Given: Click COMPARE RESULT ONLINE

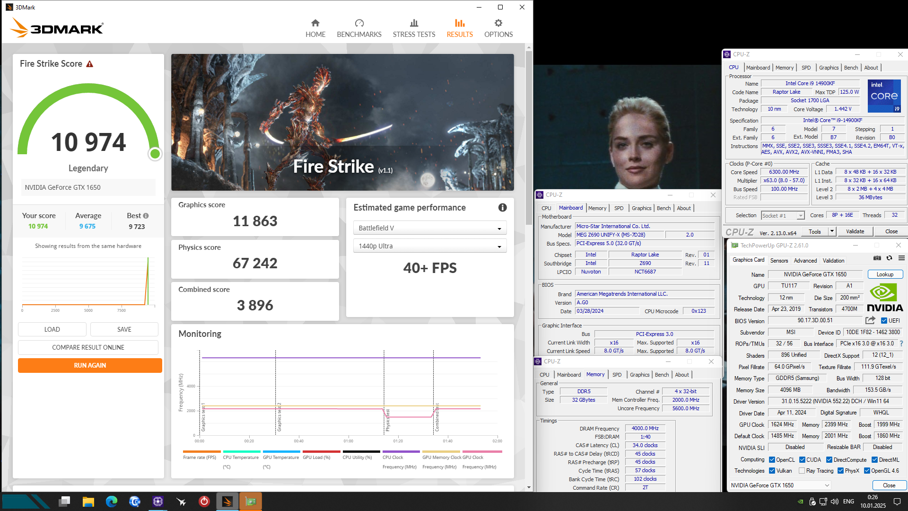Looking at the screenshot, I should coord(88,347).
